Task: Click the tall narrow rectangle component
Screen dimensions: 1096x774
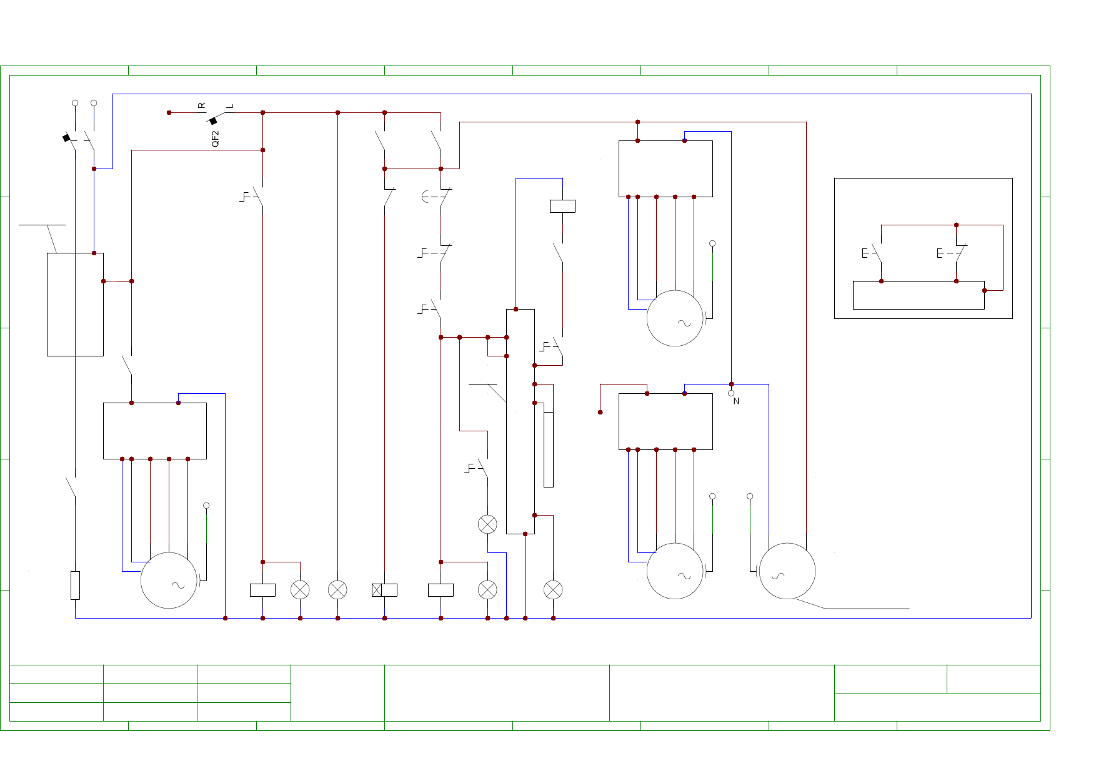Action: pyautogui.click(x=549, y=449)
